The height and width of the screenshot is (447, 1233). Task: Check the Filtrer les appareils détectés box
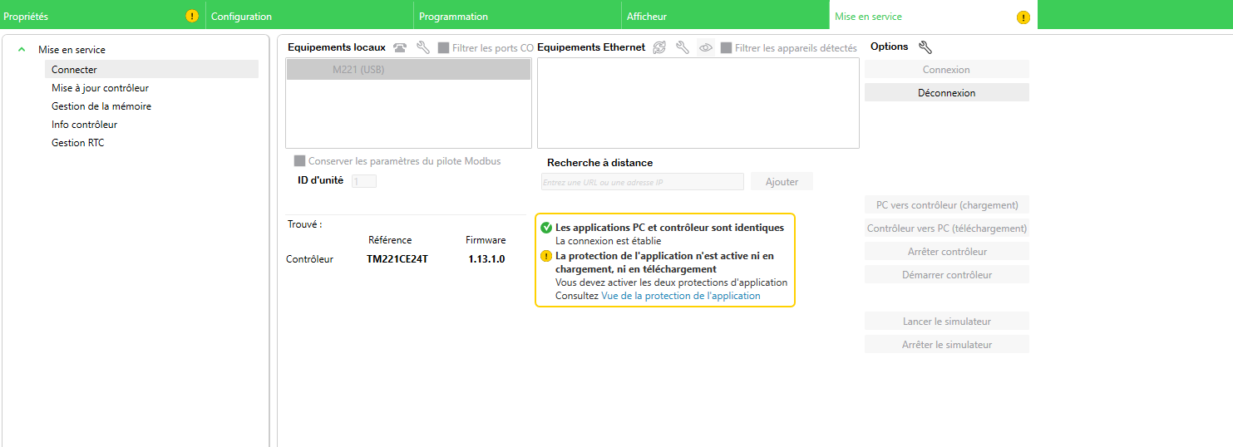(x=727, y=48)
